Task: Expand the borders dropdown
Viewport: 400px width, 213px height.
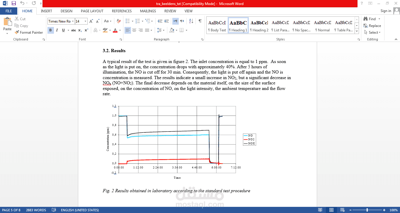Action: (x=186, y=30)
